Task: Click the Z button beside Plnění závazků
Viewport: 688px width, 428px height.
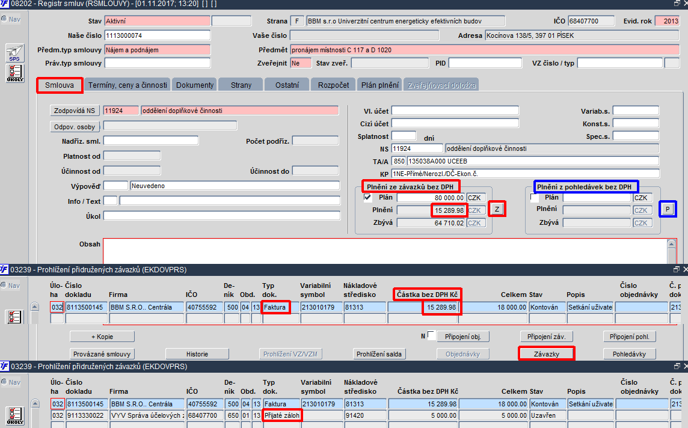Action: (497, 209)
